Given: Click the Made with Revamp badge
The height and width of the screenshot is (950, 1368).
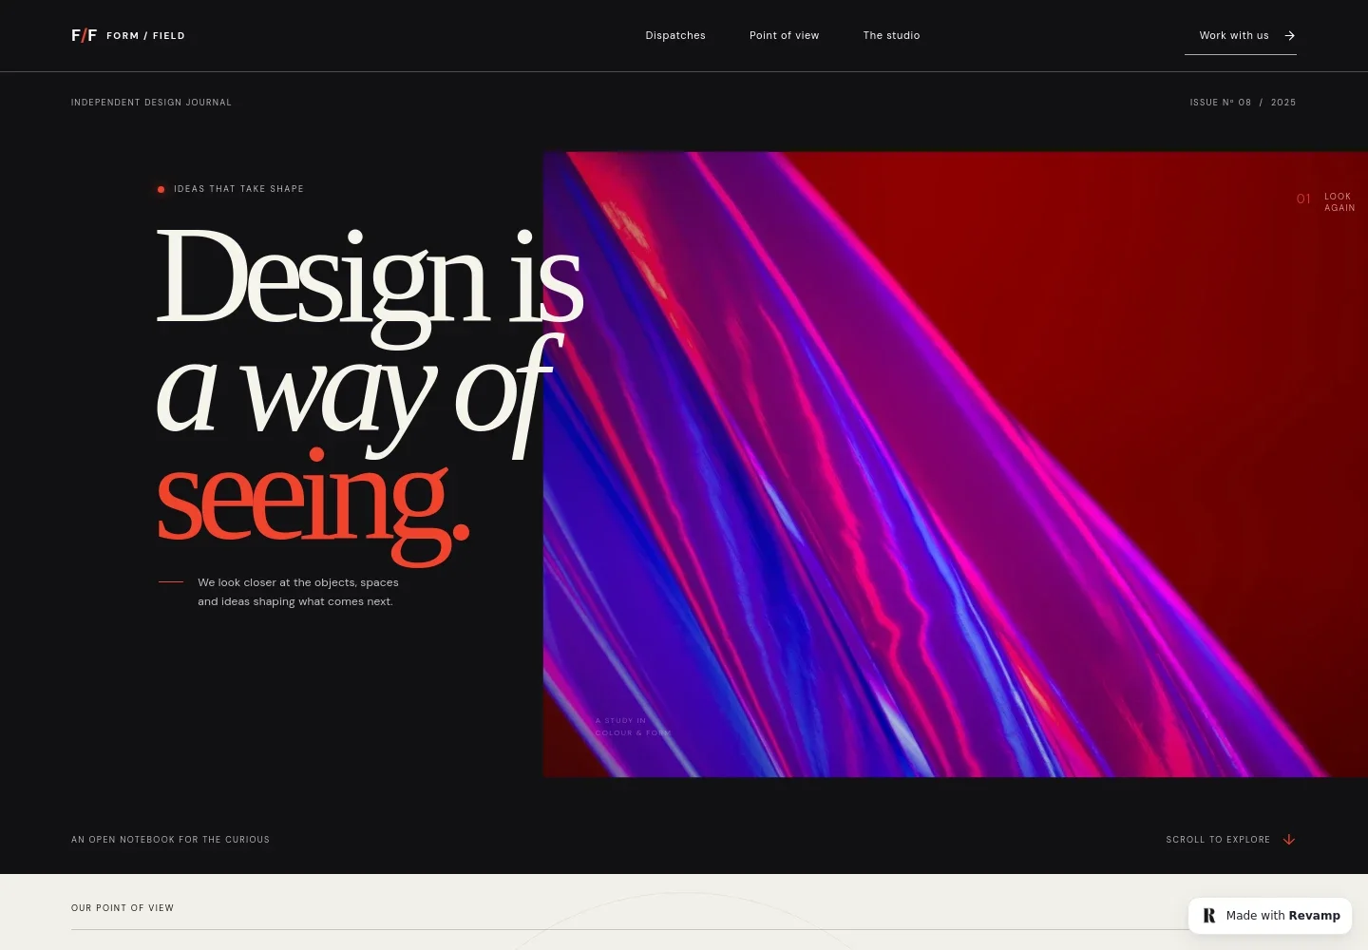Looking at the screenshot, I should tap(1270, 916).
